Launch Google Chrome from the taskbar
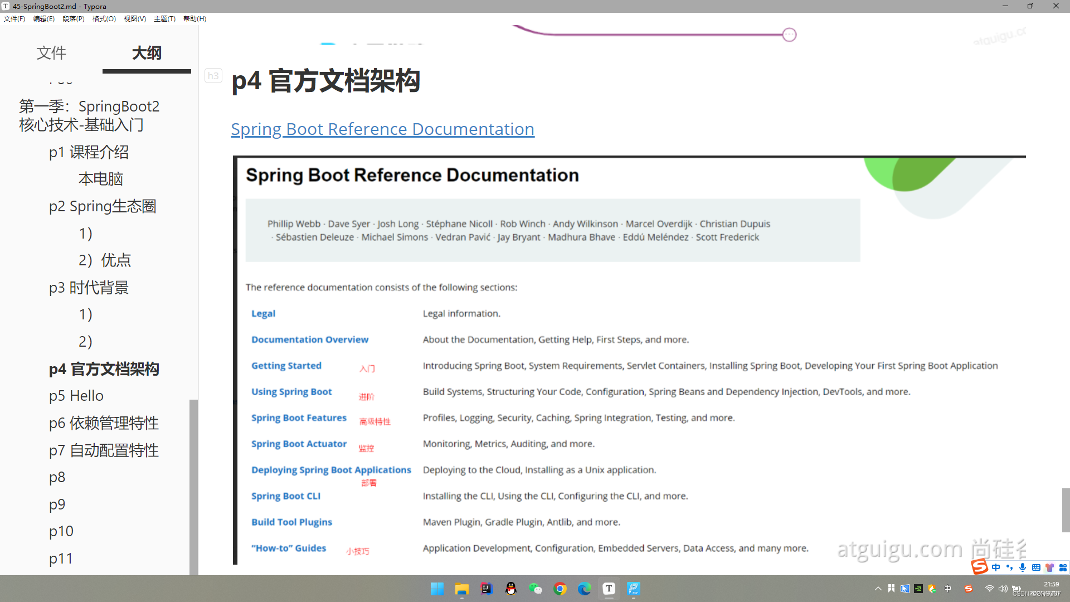 [x=560, y=589]
